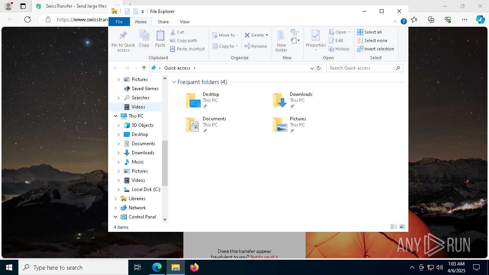Open address bar history dropdown
The image size is (489, 275).
coord(312,68)
